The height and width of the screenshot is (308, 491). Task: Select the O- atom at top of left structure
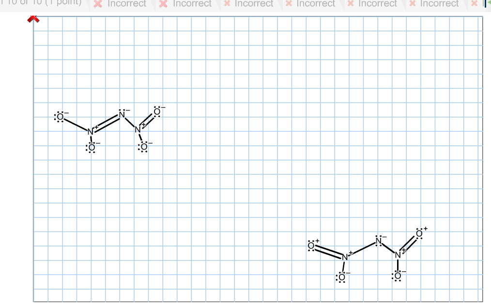pyautogui.click(x=59, y=116)
